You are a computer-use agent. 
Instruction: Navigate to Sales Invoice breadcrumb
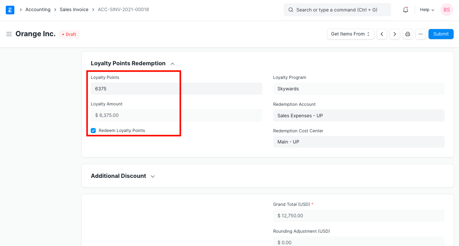74,10
